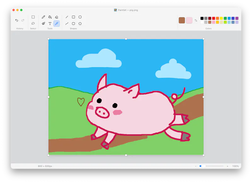The width and height of the screenshot is (252, 183).
Task: Select the dark green palette swatch
Action: [x=225, y=18]
